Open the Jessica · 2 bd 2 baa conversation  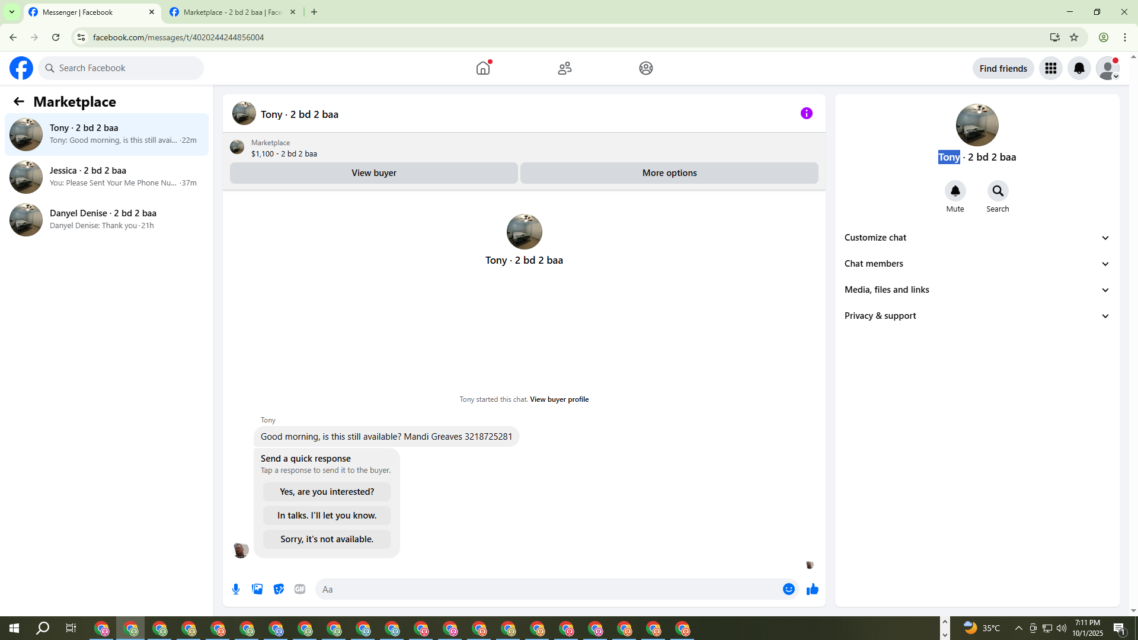pyautogui.click(x=107, y=177)
